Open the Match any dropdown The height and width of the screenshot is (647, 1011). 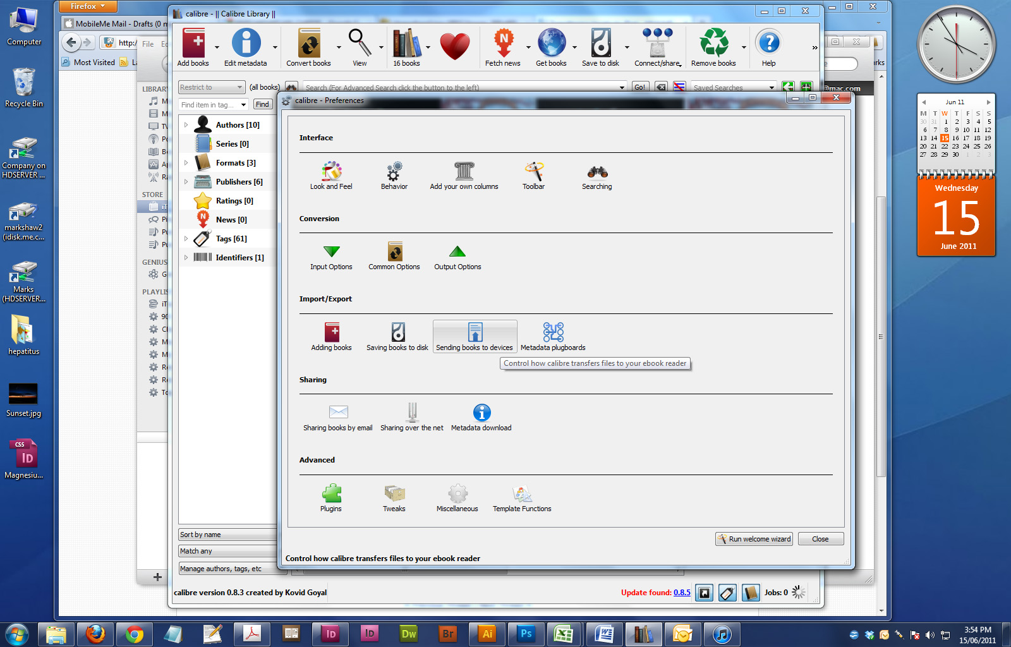pos(228,551)
